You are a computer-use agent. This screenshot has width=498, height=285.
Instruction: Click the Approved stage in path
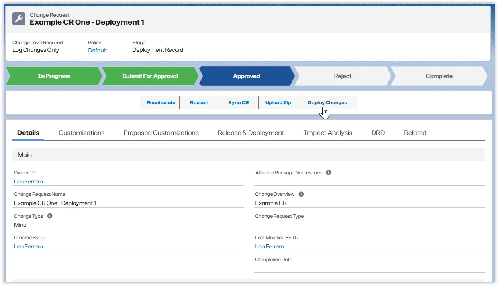[246, 76]
